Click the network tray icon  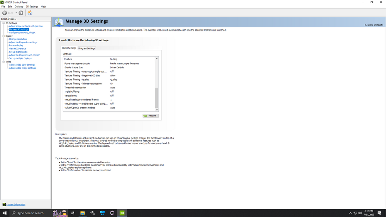point(355,213)
